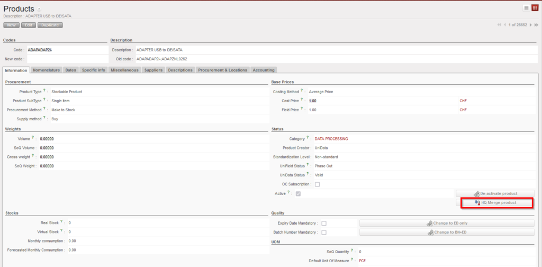Switch to list view icon

(x=526, y=7)
